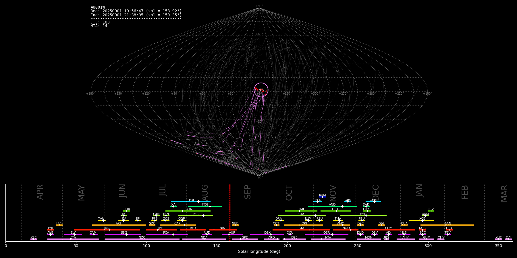
Task: Click the +270 longitude label on map
Action: pos(343,93)
